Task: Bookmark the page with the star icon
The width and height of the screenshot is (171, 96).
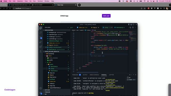Action: [x=145, y=8]
